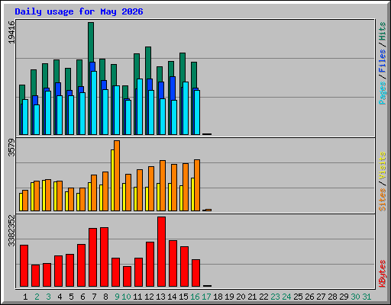Click the green hits bar for day 12
391x305 pixels.
[148, 63]
